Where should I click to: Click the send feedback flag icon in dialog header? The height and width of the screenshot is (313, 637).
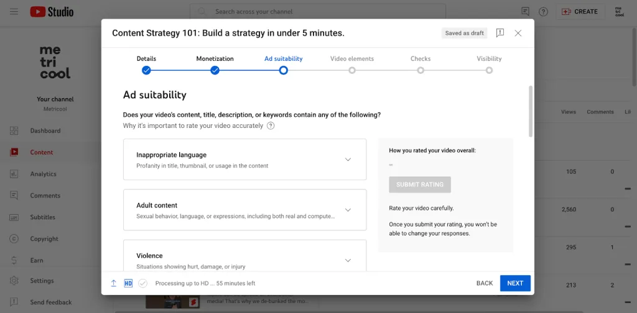pyautogui.click(x=500, y=33)
